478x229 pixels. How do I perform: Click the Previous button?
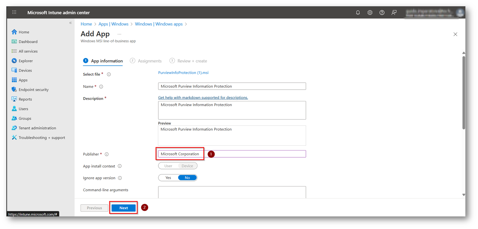click(94, 208)
